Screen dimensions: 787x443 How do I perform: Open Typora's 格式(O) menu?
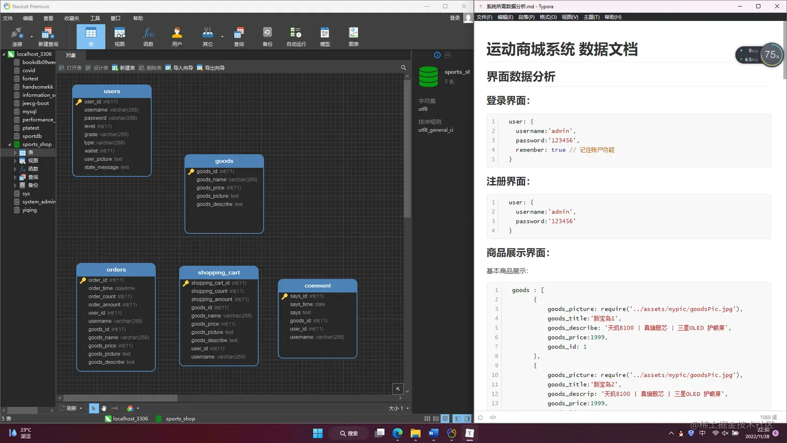coord(548,17)
